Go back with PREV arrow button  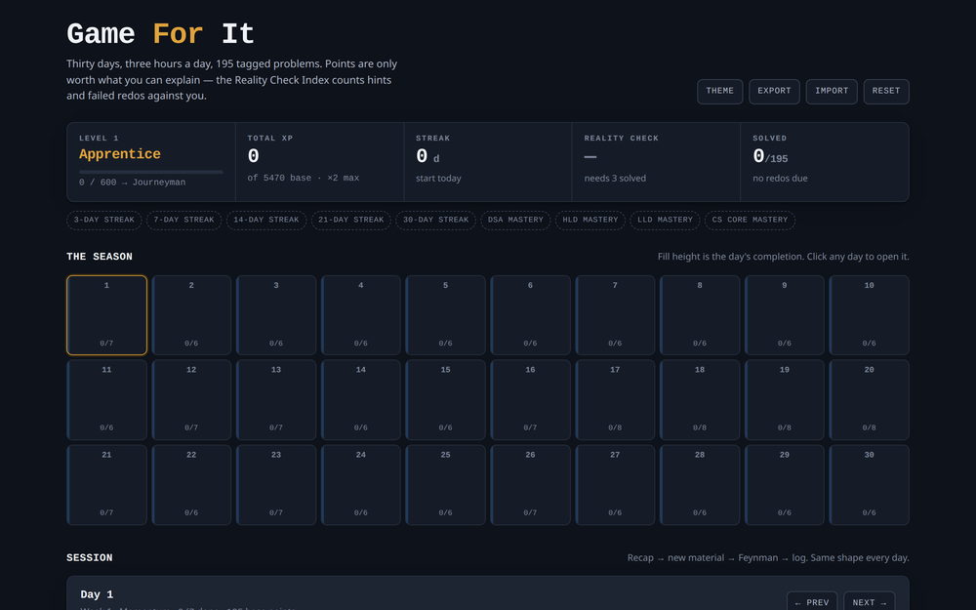pyautogui.click(x=812, y=602)
